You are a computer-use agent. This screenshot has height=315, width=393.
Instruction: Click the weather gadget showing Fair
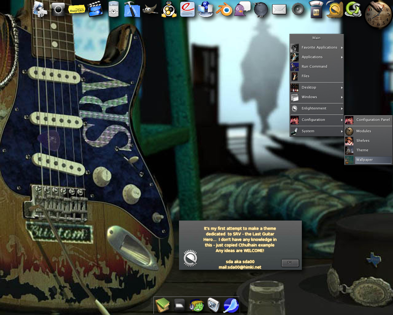(260, 10)
